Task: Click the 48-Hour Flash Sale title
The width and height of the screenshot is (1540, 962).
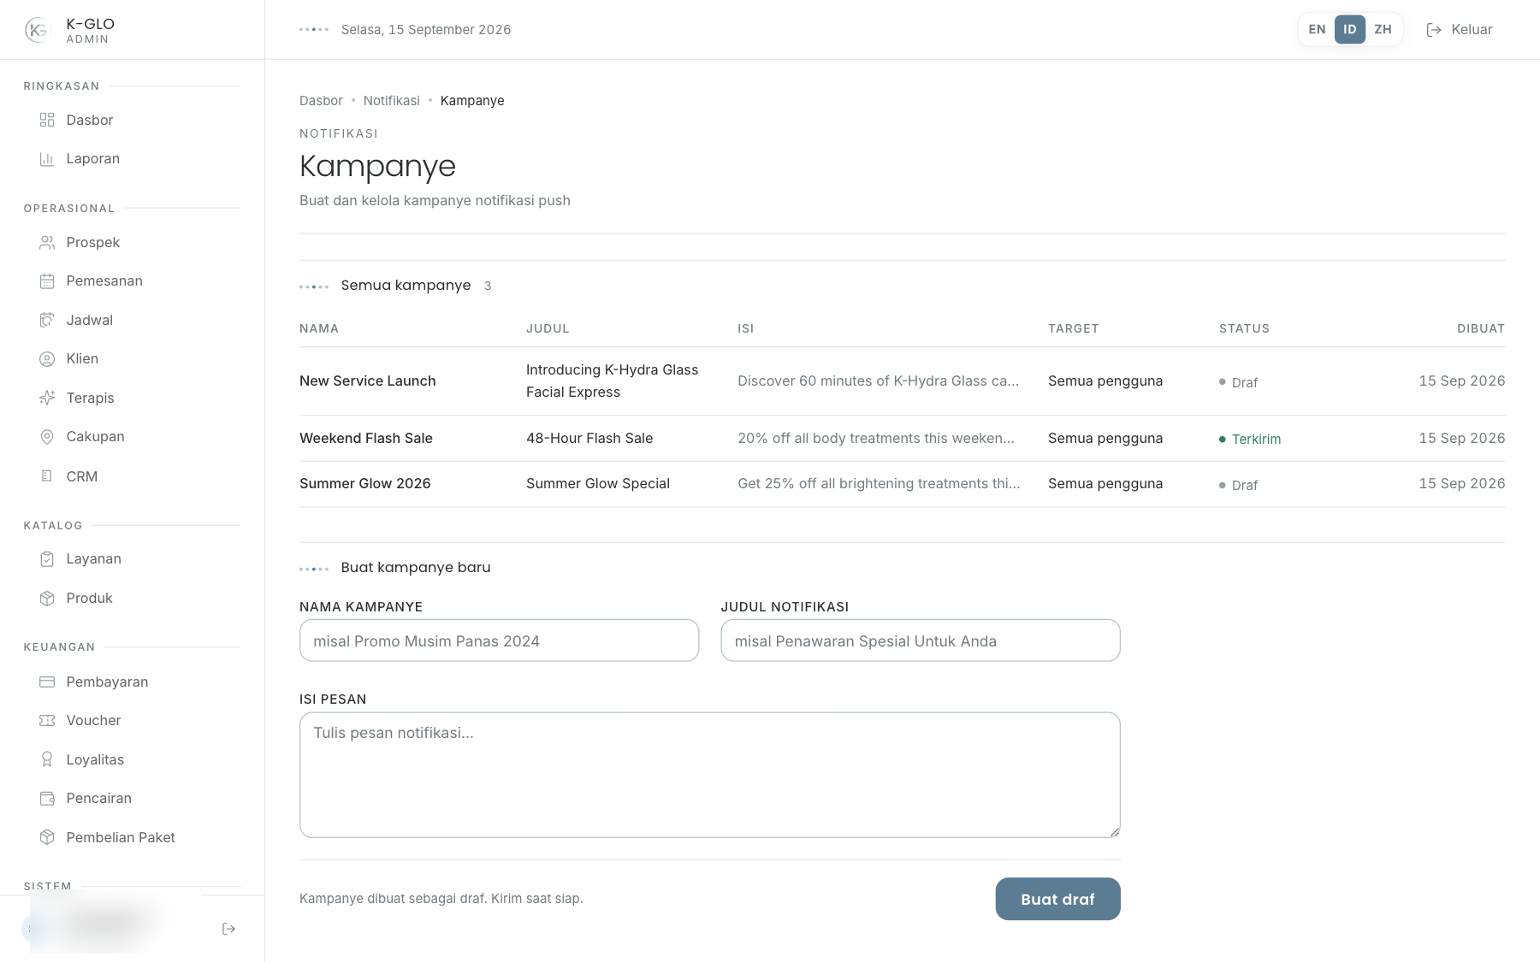Action: (x=589, y=439)
